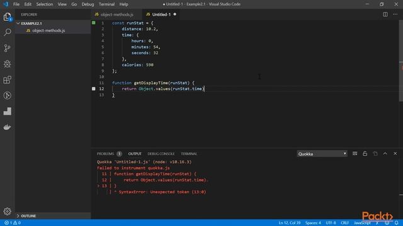Screen dimensions: 403x226
Task: Click the getDisplayTime function name in the editor
Action: (x=151, y=83)
